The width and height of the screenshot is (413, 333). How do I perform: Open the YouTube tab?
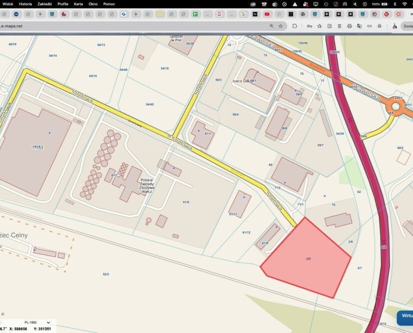(x=267, y=14)
